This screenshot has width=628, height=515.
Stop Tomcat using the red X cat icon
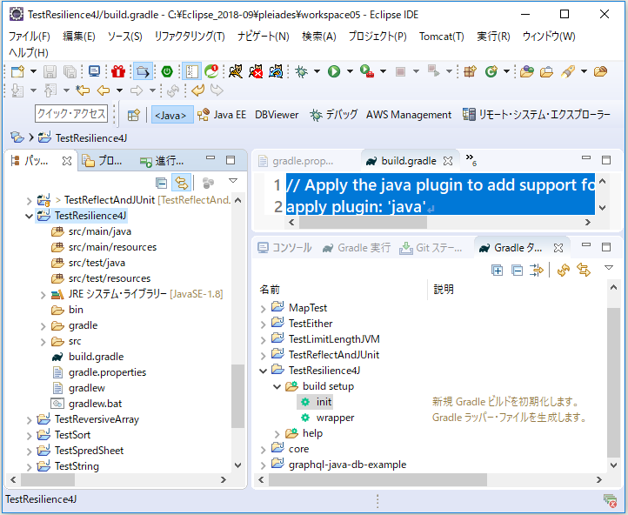point(256,71)
